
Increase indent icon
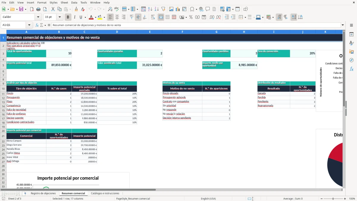[x=227, y=17]
